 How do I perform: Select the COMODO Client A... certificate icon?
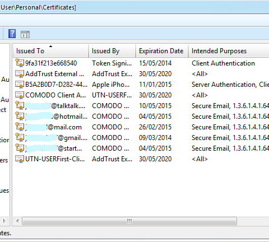click(x=20, y=95)
